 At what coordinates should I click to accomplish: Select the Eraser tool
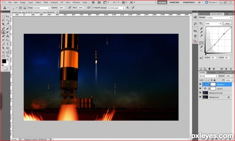[x=3, y=36]
